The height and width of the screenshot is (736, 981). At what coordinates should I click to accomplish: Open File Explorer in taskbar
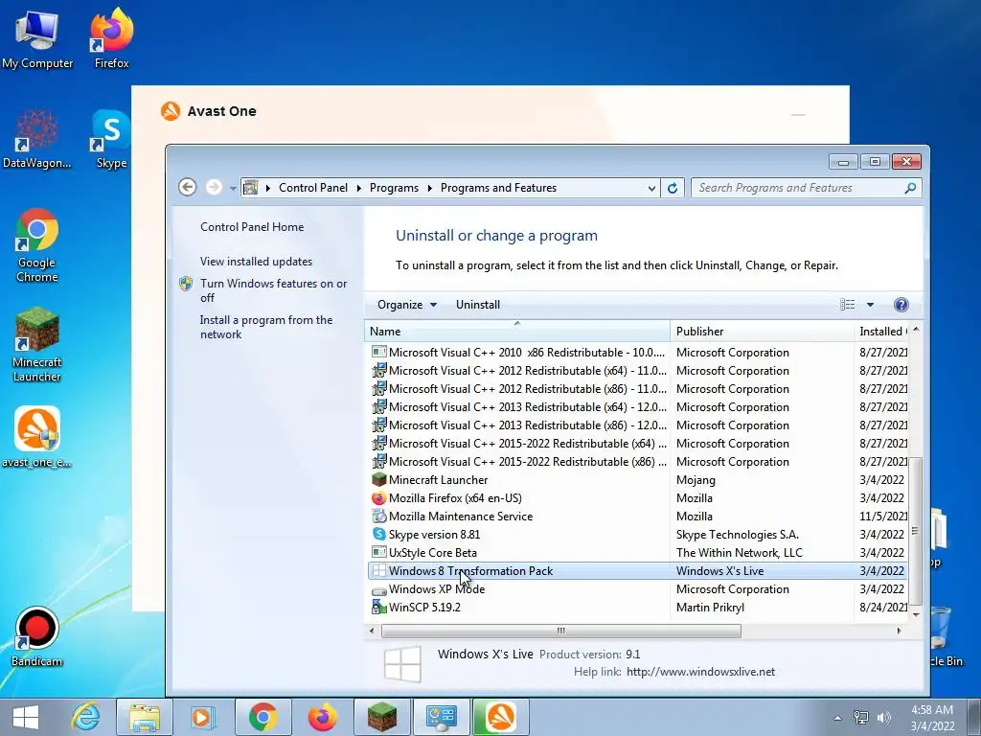[x=144, y=717]
